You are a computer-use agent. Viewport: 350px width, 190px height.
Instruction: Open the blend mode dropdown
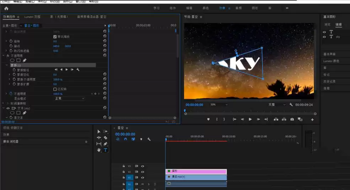coord(69,99)
